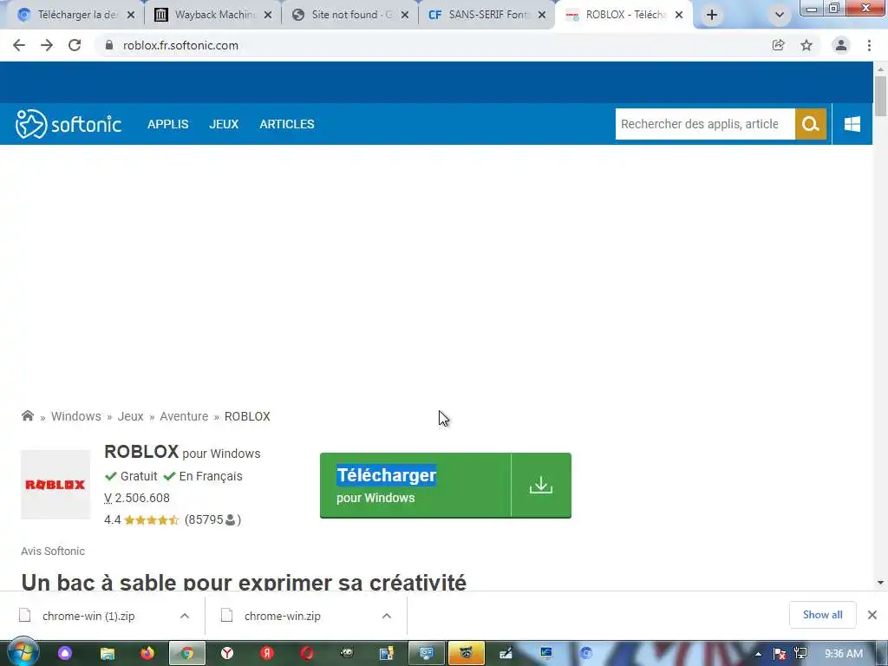Viewport: 888px width, 666px height.
Task: Go forward in browser history
Action: 47,45
